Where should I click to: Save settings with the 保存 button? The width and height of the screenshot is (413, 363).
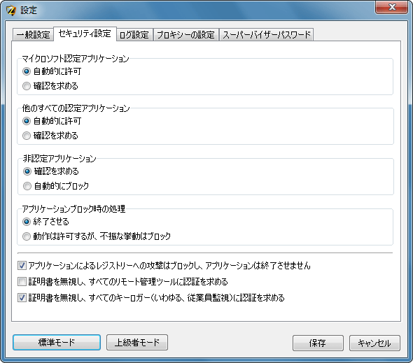(318, 343)
